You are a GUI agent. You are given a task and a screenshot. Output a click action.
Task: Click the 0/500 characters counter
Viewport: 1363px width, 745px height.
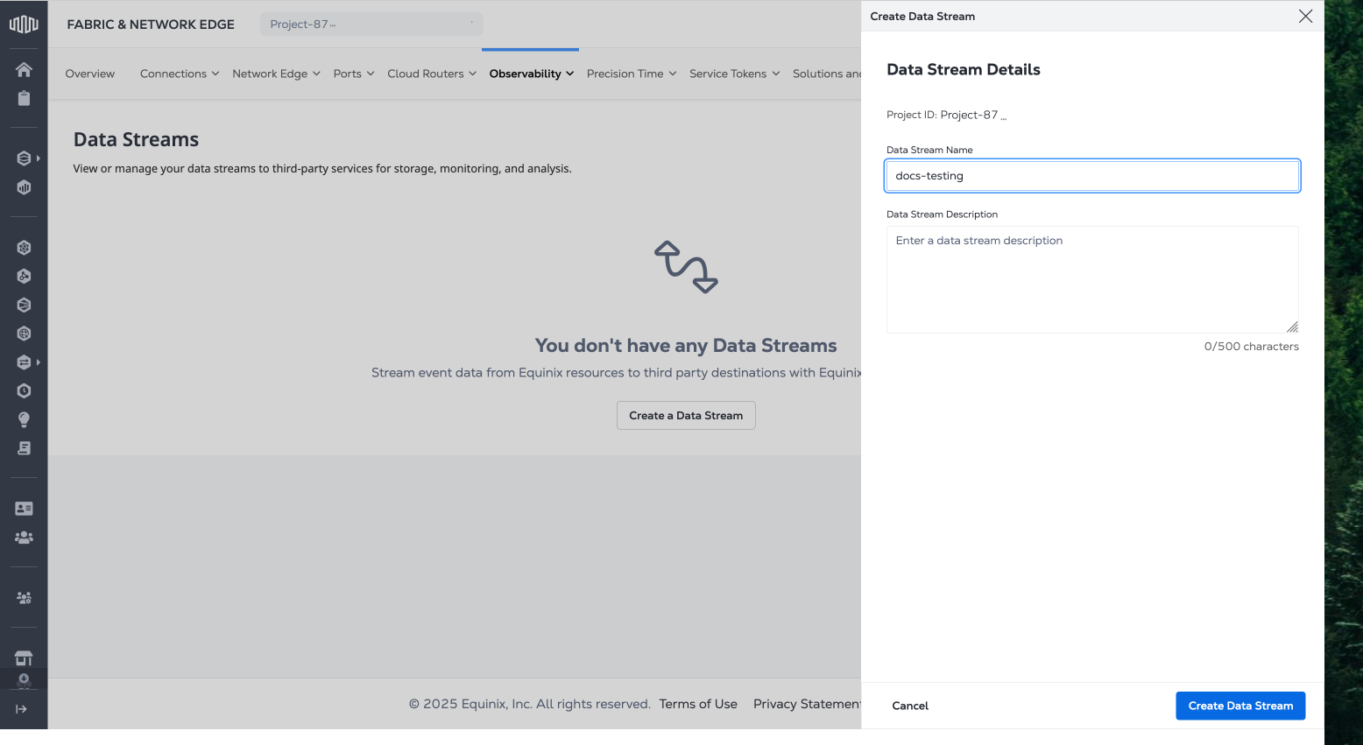(x=1252, y=347)
